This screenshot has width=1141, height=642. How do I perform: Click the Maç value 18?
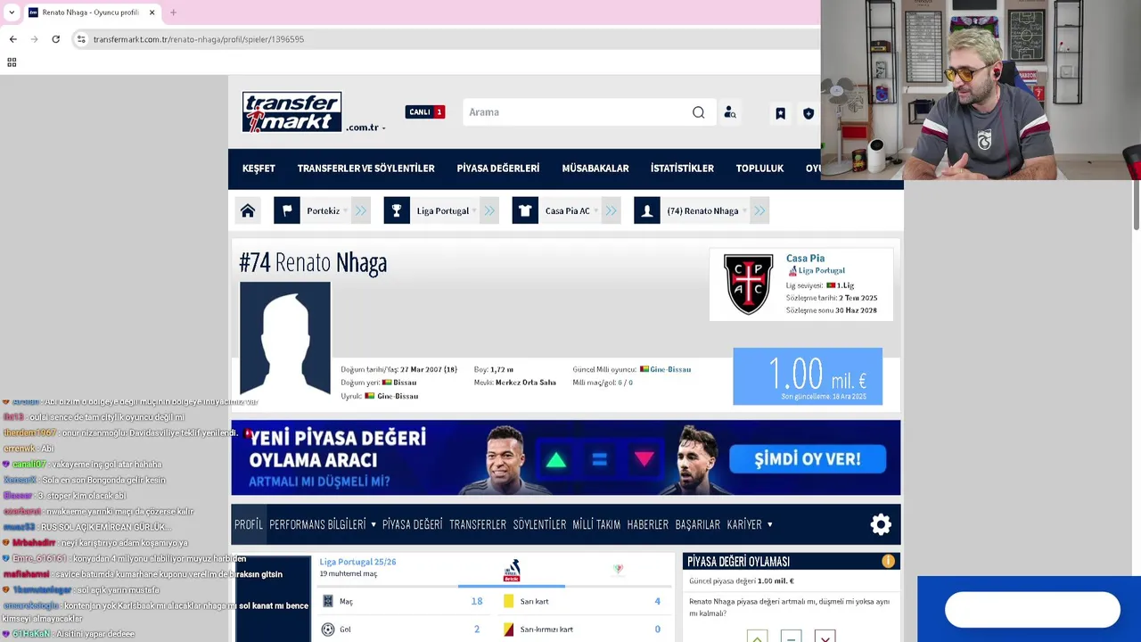tap(477, 602)
